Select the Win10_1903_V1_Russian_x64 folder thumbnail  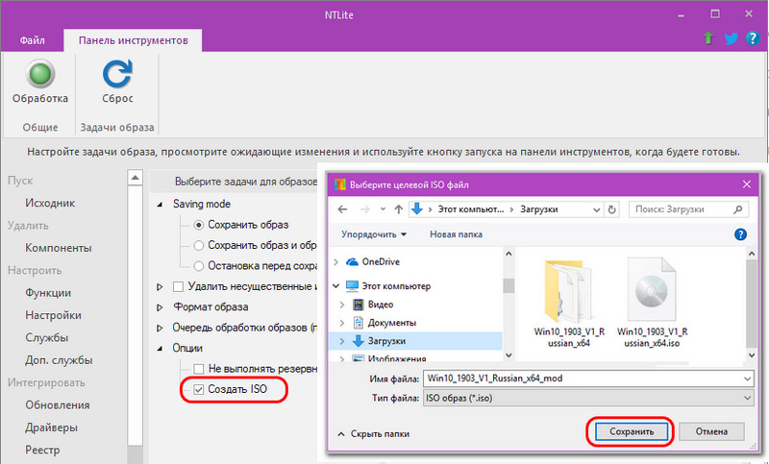[568, 303]
